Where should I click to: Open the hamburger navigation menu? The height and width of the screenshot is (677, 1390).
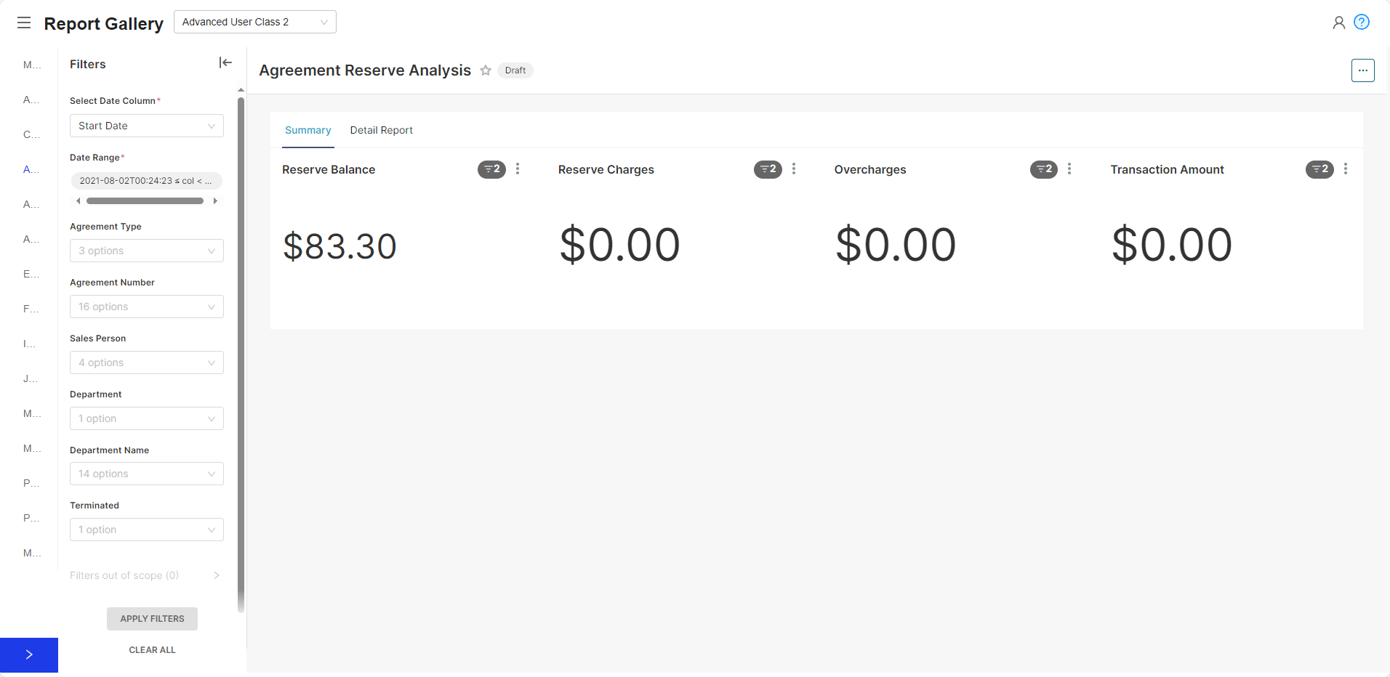(24, 23)
